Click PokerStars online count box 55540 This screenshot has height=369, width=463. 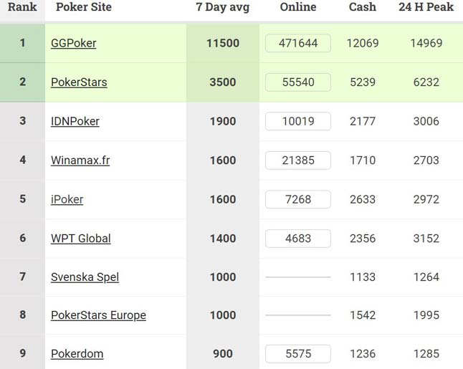click(x=298, y=82)
